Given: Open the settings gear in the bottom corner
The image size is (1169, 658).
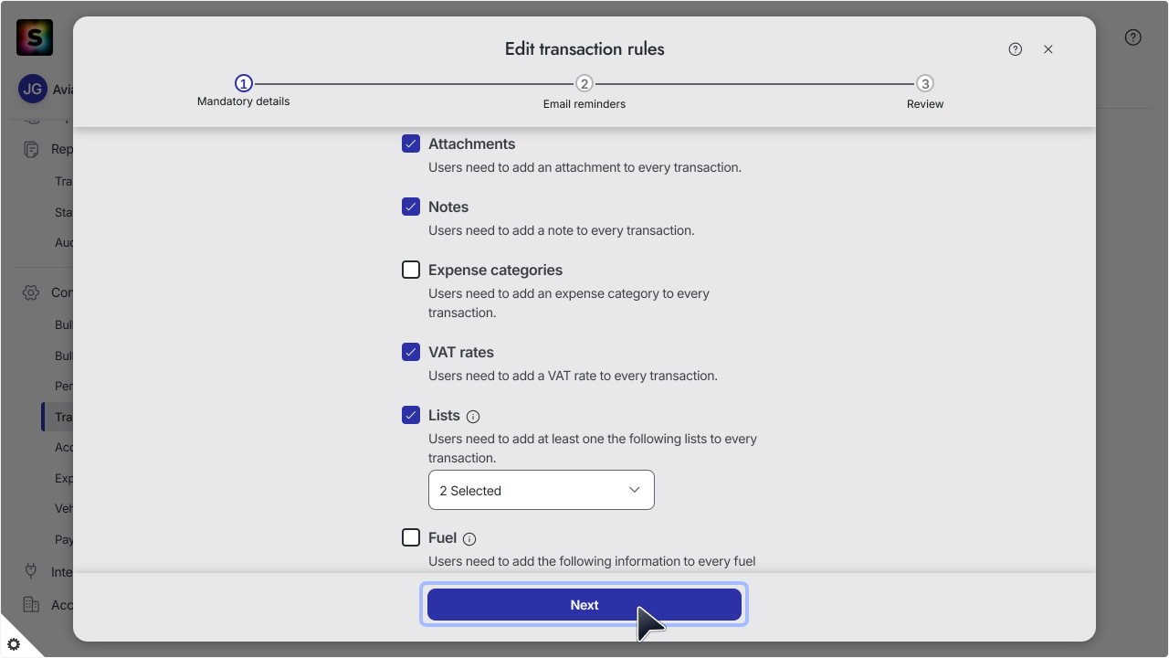Looking at the screenshot, I should (14, 644).
